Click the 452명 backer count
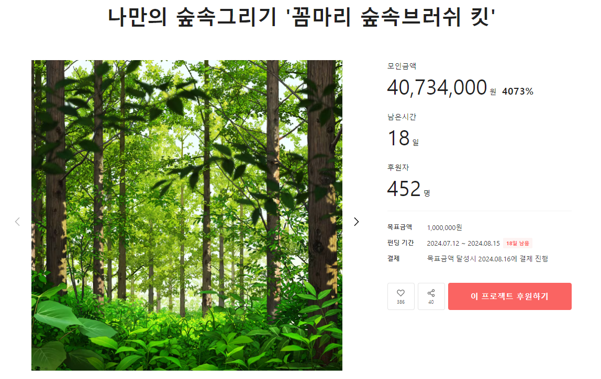The height and width of the screenshot is (379, 601). [408, 189]
